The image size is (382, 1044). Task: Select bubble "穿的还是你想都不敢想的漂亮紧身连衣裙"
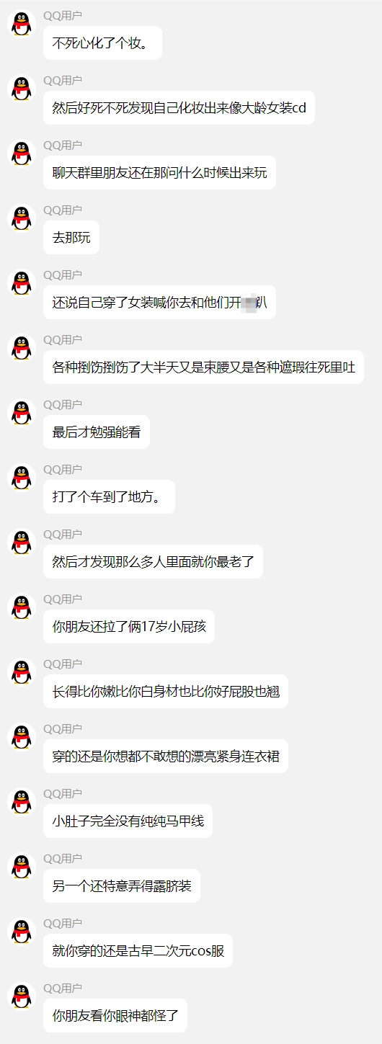tap(166, 757)
